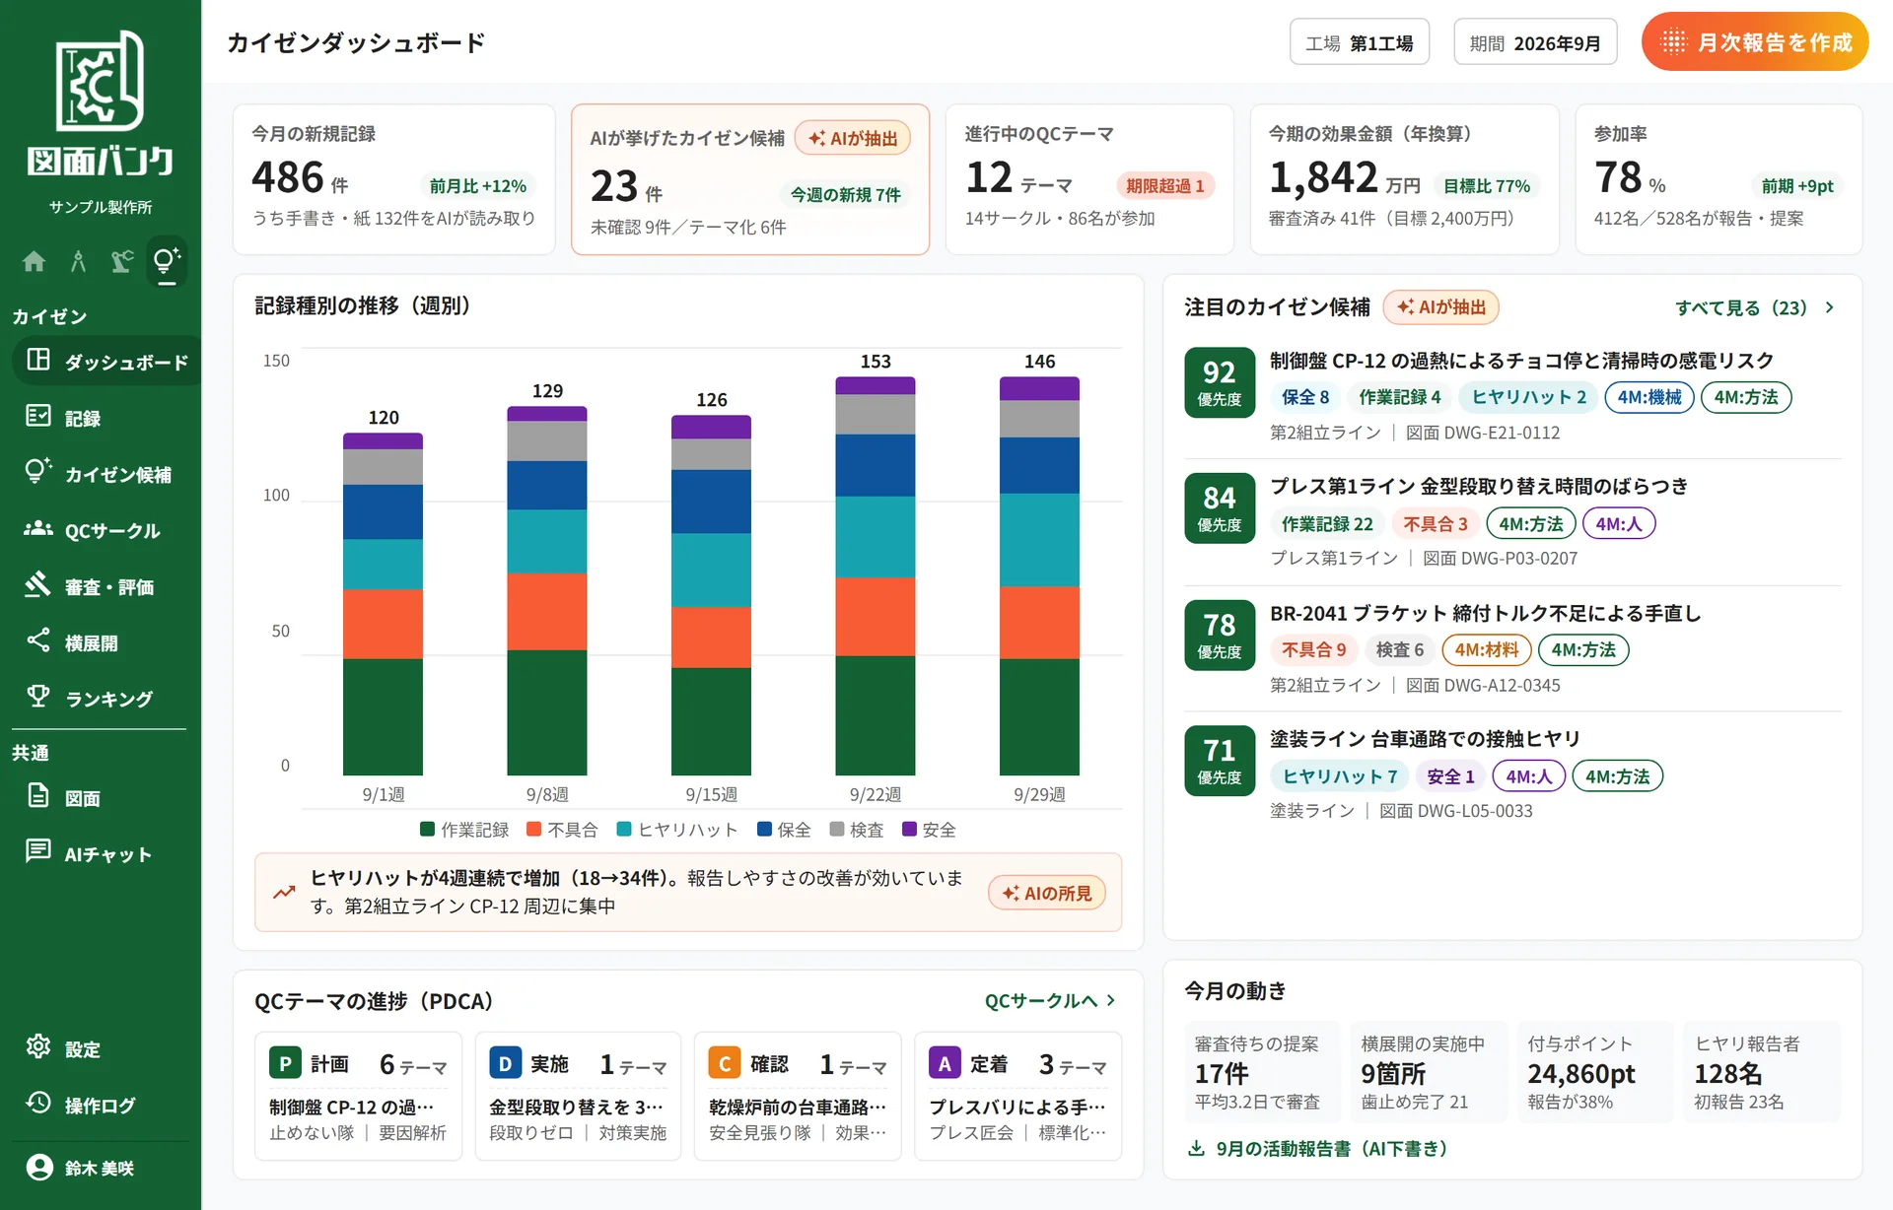
Task: Click the ランキング trophy icon
Action: 38,697
